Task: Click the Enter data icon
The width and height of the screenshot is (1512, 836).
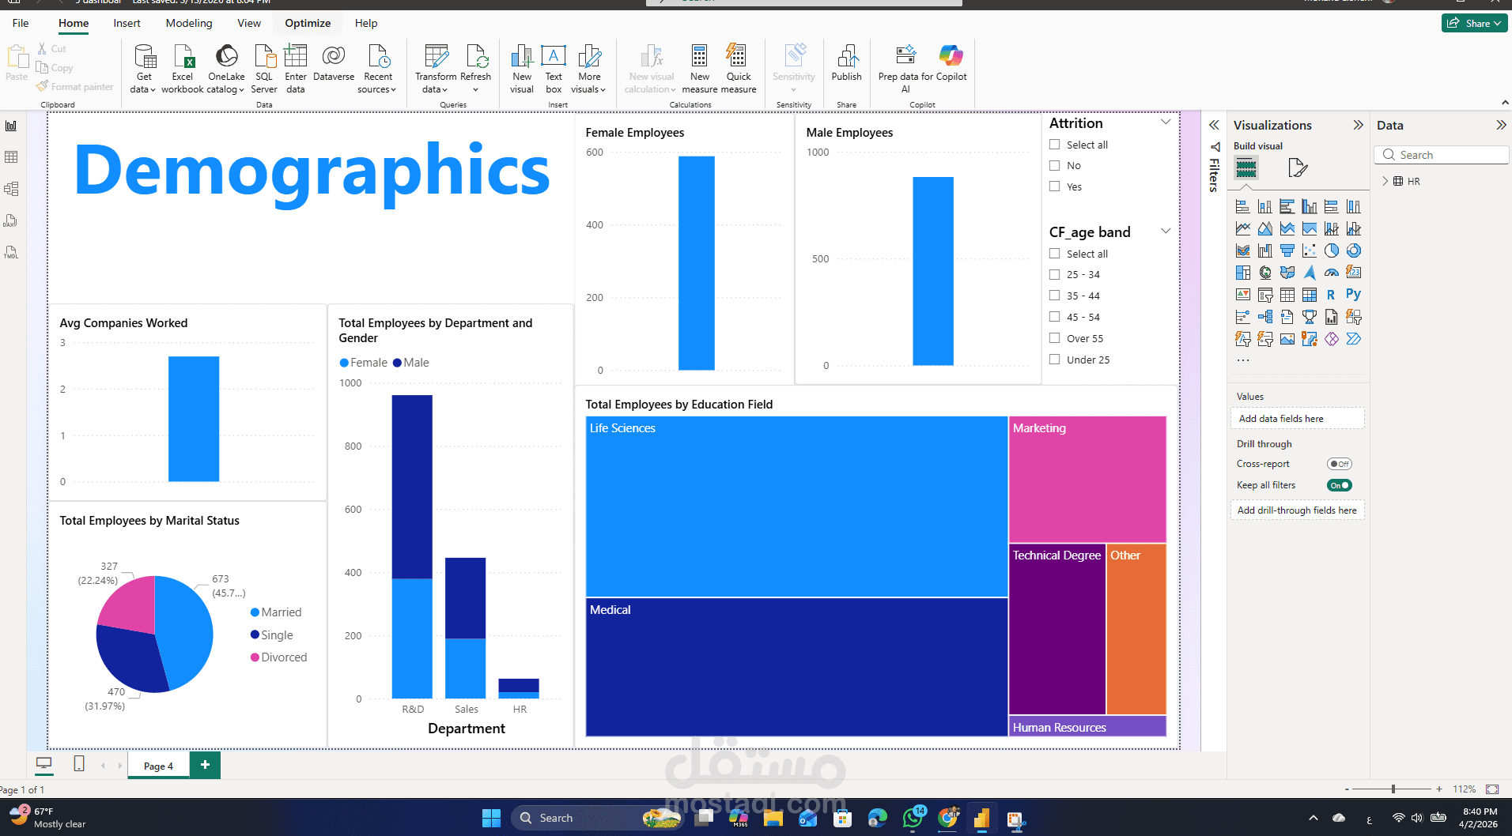Action: [x=295, y=56]
